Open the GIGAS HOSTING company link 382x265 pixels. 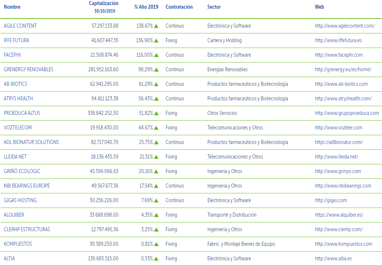(20, 200)
